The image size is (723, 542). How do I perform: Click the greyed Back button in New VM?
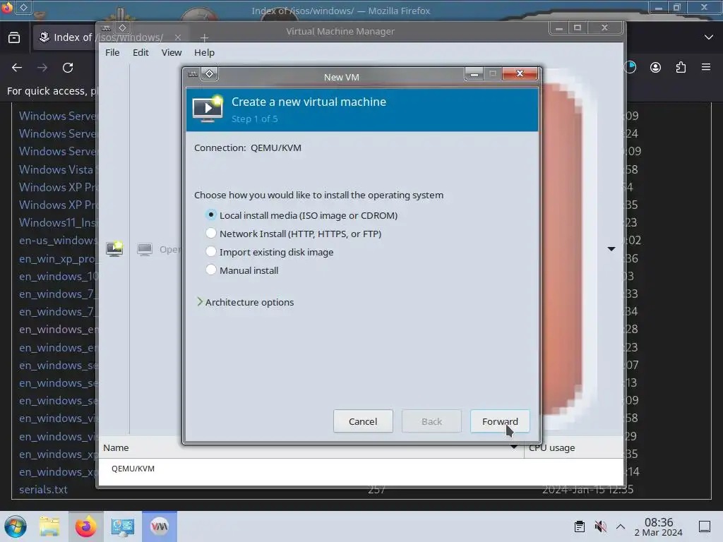[x=431, y=421]
